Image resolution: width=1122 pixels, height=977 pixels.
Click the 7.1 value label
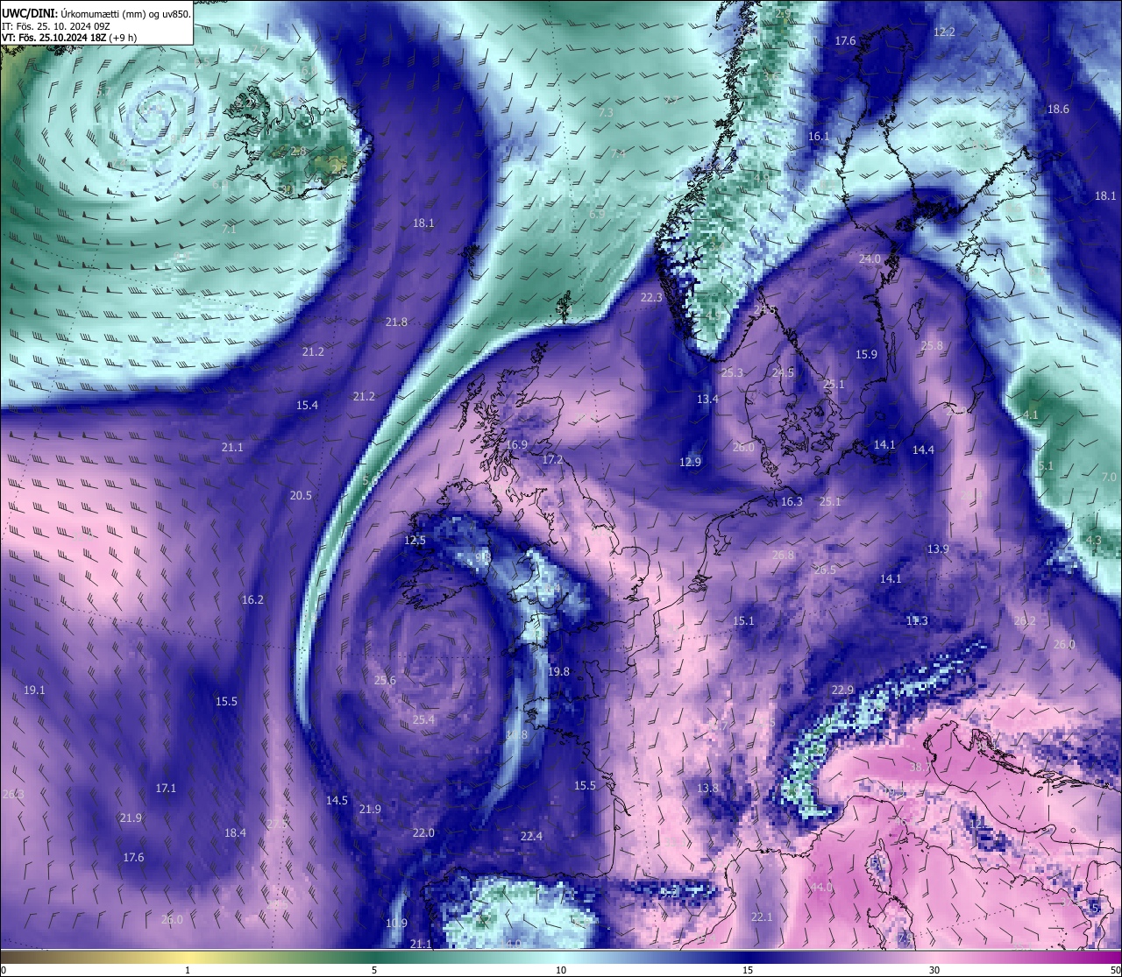tap(229, 228)
